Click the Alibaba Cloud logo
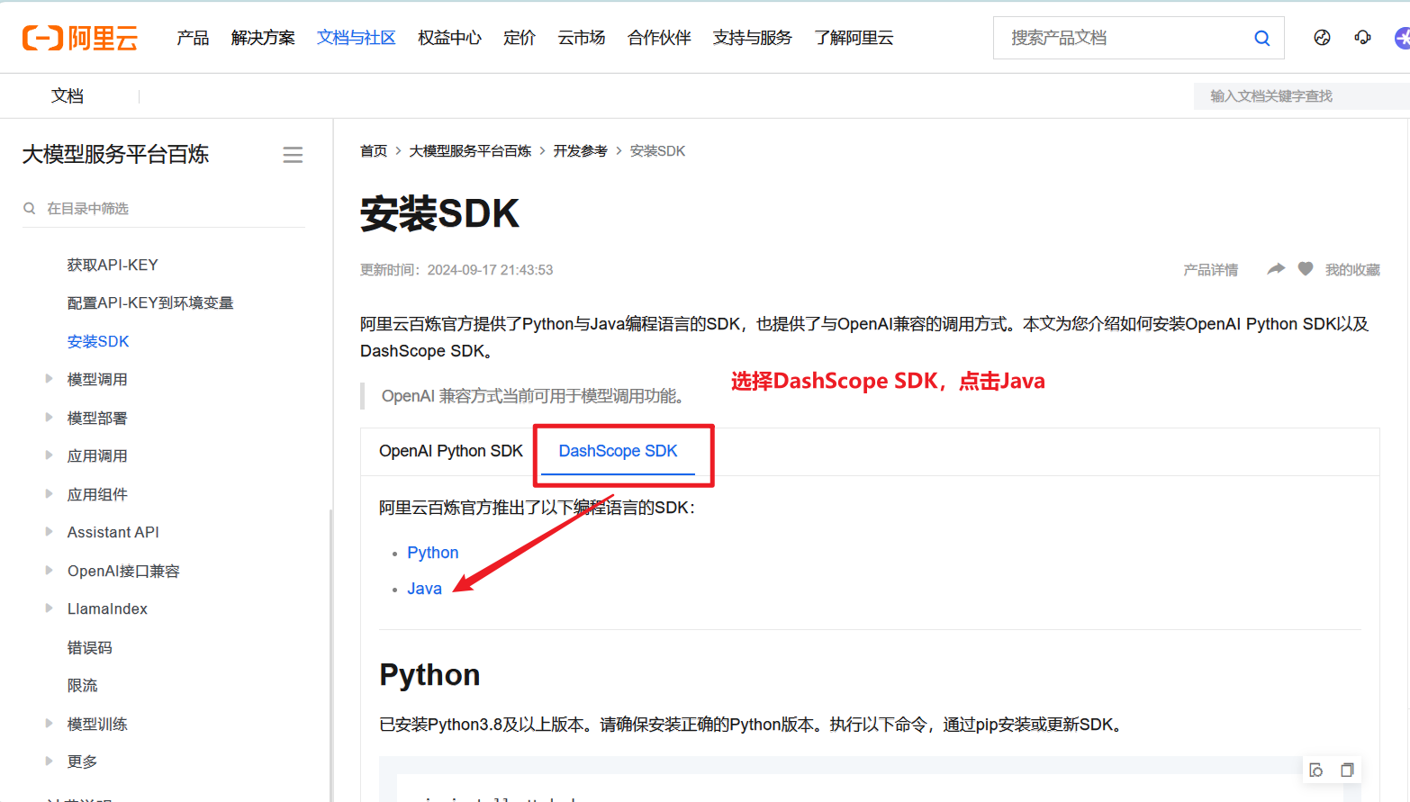Screen dimensions: 1410x802 (80, 38)
